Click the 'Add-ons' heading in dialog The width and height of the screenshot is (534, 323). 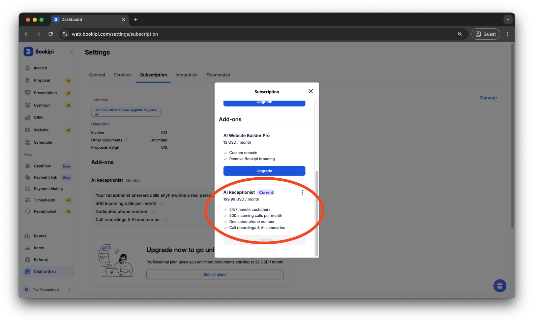pyautogui.click(x=230, y=119)
